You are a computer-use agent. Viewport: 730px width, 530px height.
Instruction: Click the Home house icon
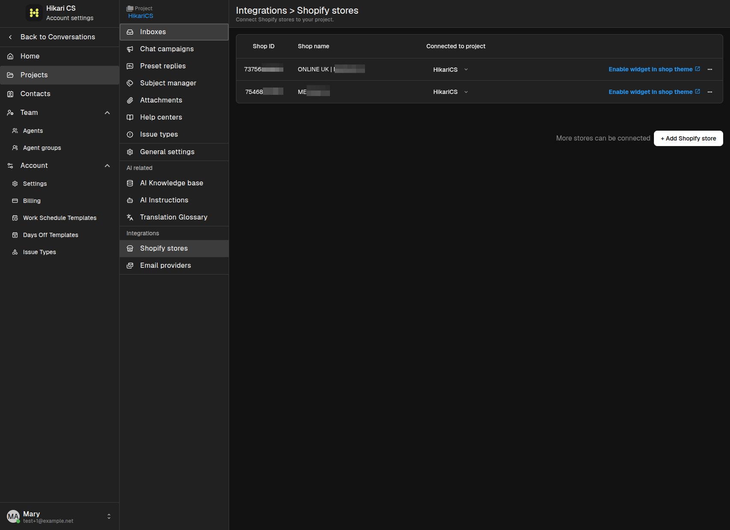[x=10, y=56]
